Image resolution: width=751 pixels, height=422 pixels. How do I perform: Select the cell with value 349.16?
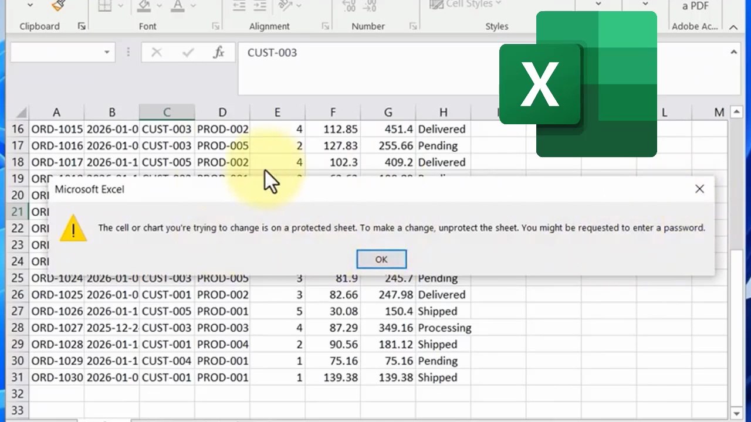(x=388, y=328)
